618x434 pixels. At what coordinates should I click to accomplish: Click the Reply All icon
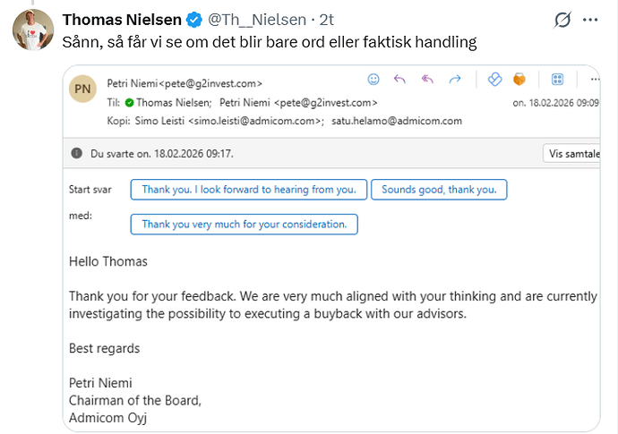pos(426,80)
